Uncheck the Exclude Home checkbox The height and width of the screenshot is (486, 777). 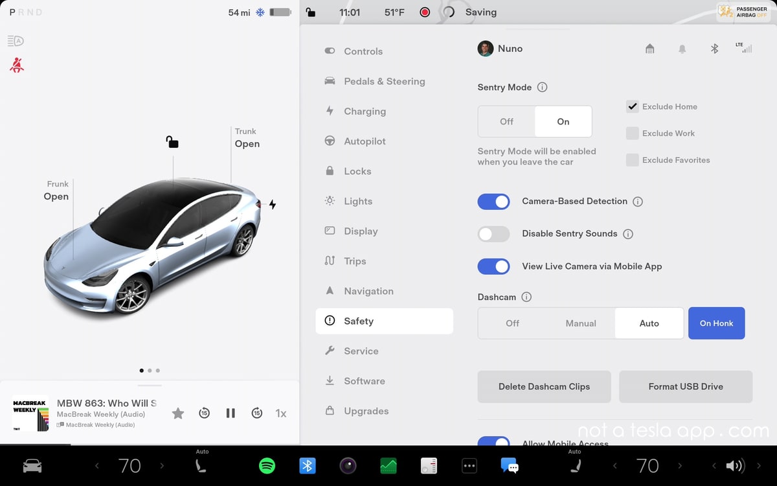632,106
